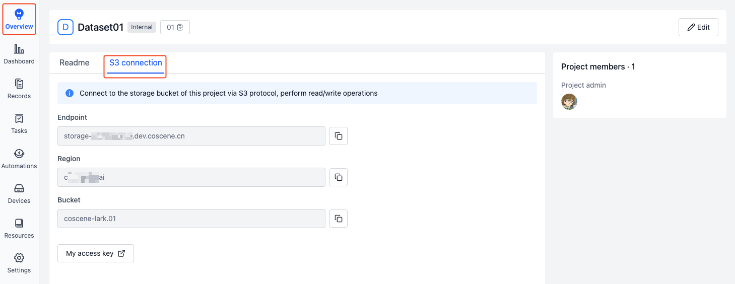Screen dimensions: 735x284
Task: Open the Tasks section
Action: click(x=19, y=124)
